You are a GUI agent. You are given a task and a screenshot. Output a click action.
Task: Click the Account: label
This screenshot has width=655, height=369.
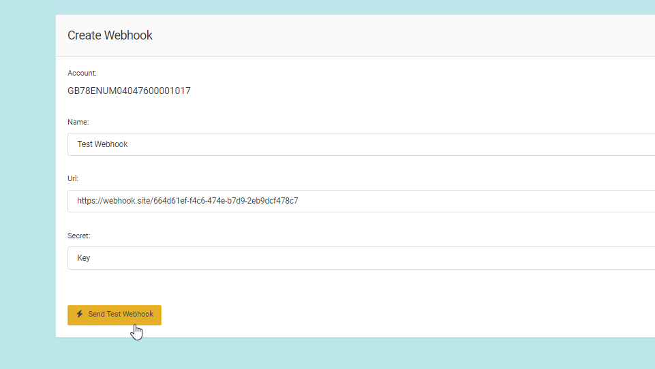(82, 73)
